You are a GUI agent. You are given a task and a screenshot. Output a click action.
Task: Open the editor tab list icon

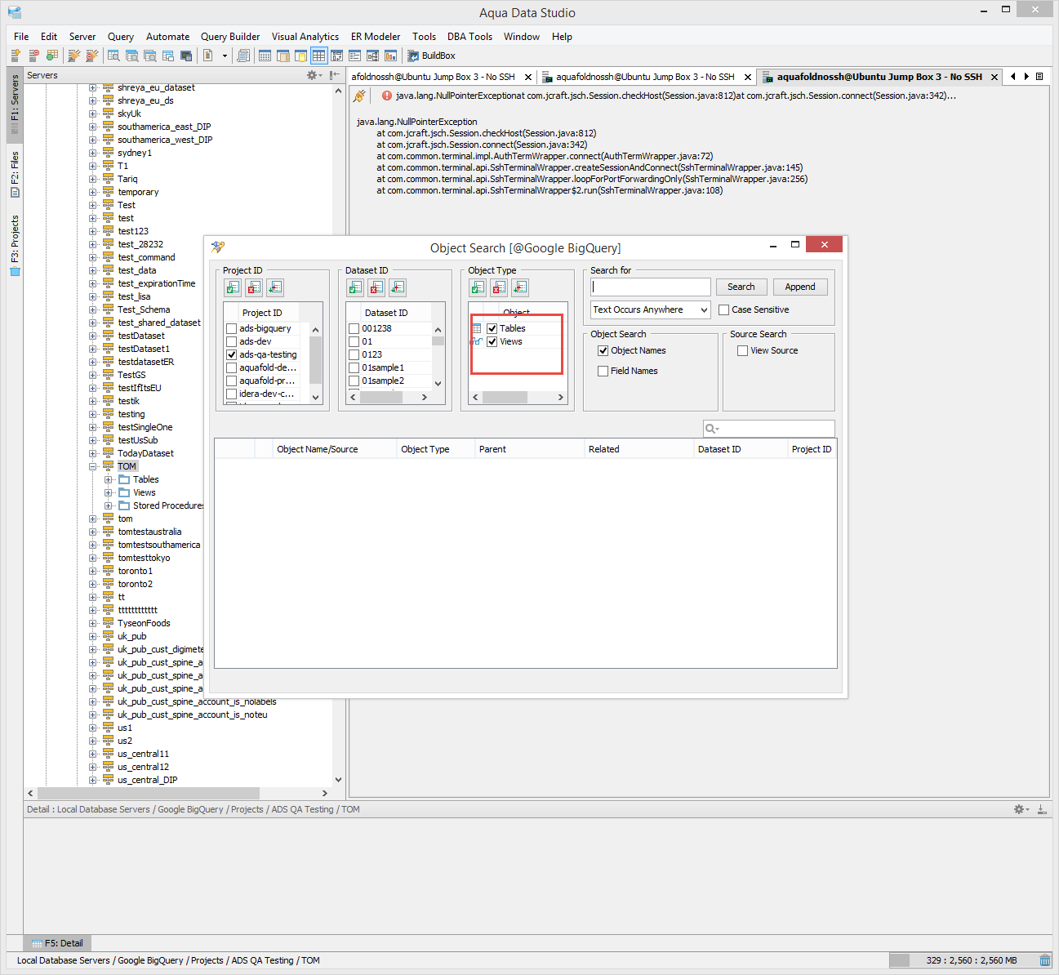point(1039,77)
